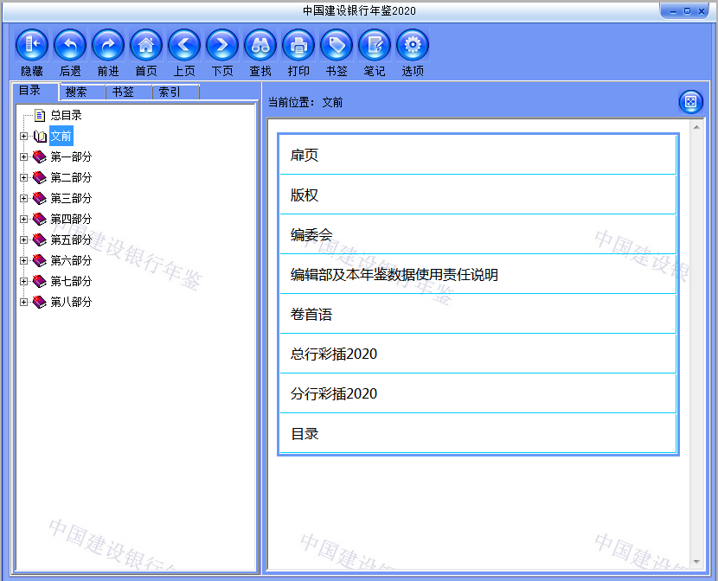Click the 总目录 document icon
This screenshot has height=581, width=718.
(41, 115)
